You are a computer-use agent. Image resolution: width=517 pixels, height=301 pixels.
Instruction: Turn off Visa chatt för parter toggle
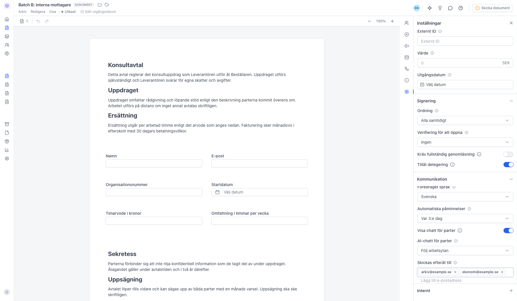pyautogui.click(x=508, y=230)
